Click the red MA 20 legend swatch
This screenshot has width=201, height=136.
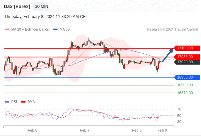click(x=7, y=30)
